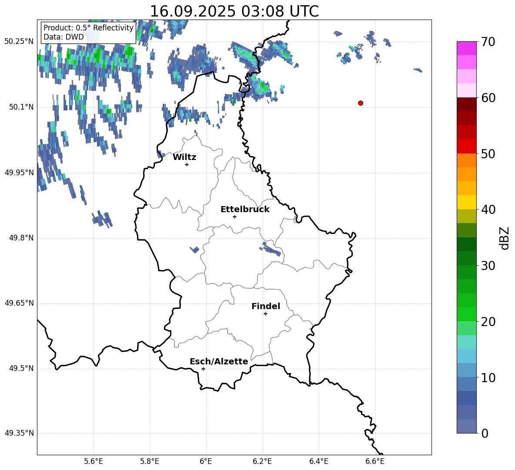The height and width of the screenshot is (470, 515).
Task: Click the 6.6°E longitude label
Action: [375, 461]
